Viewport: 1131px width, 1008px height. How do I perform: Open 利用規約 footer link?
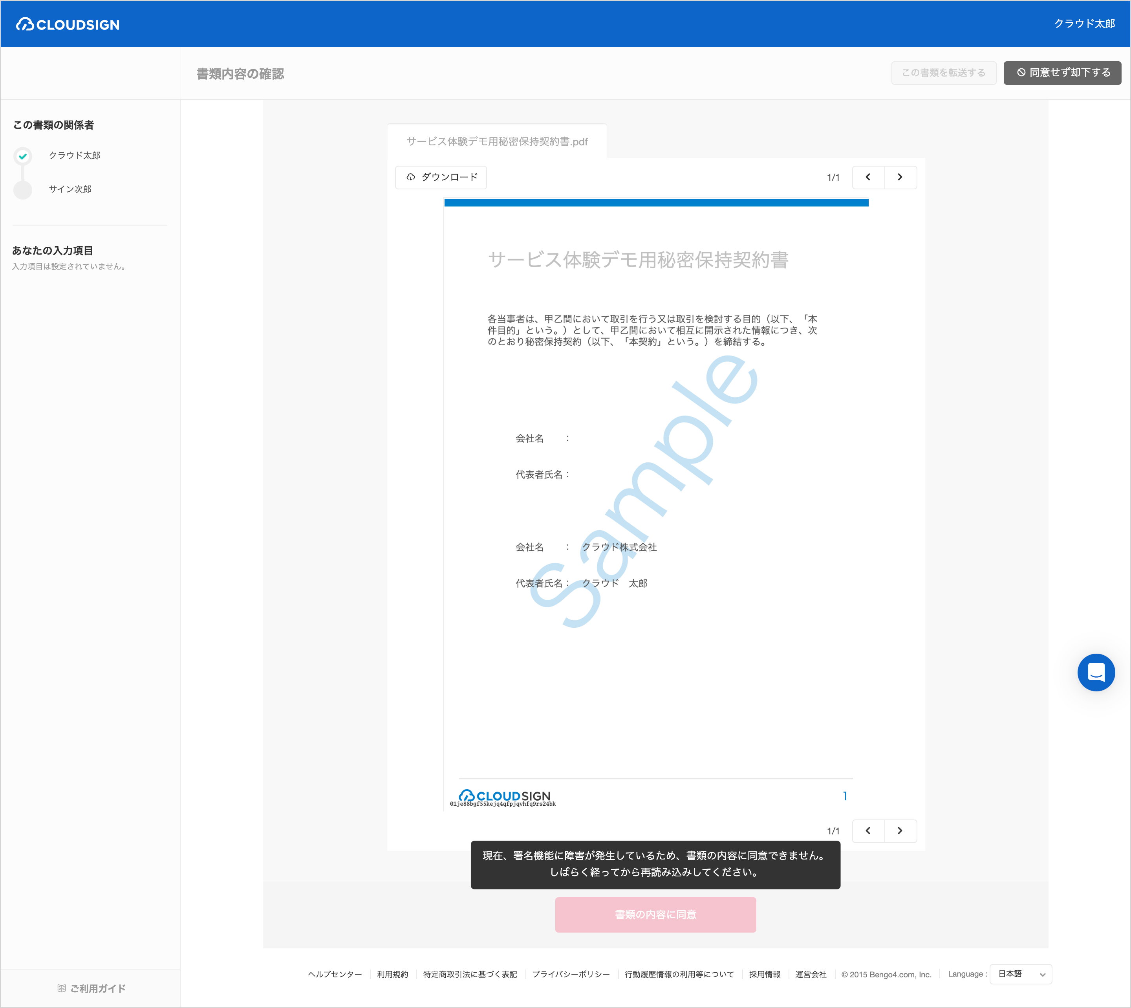392,974
